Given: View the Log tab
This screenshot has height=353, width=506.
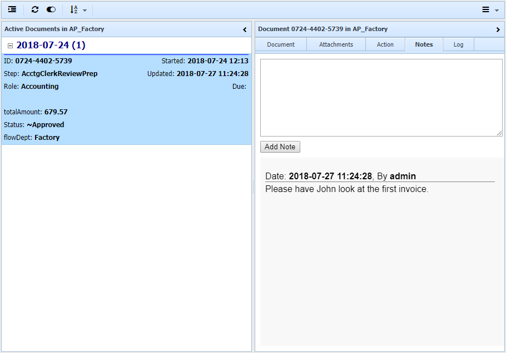Looking at the screenshot, I should 458,44.
